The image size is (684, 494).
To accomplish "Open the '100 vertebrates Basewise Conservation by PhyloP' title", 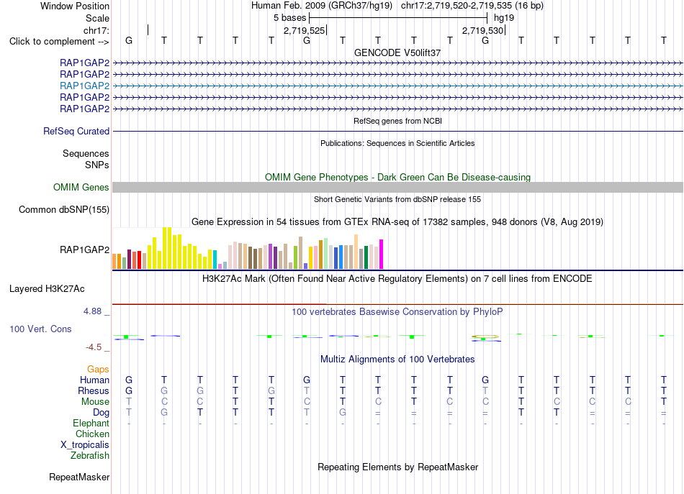I will coord(397,312).
